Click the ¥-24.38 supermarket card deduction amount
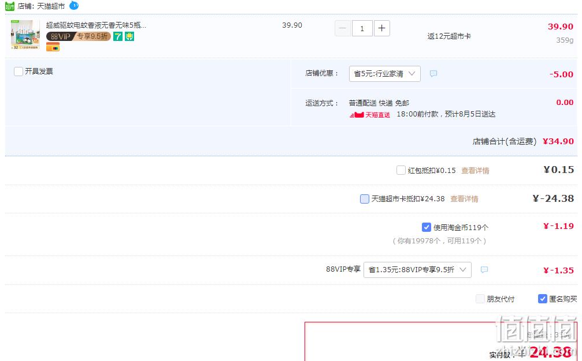Image resolution: width=582 pixels, height=361 pixels. pos(554,198)
